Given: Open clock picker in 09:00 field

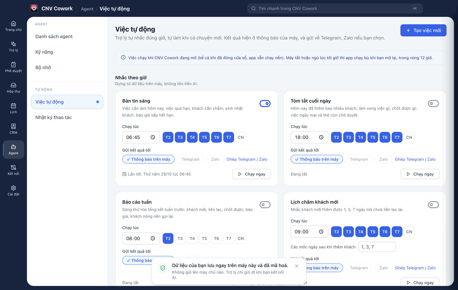Looking at the screenshot, I should (x=321, y=232).
